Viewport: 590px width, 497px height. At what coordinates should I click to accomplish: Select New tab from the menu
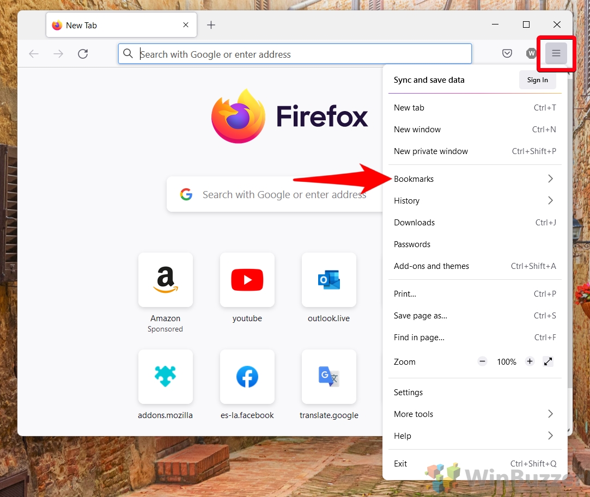click(x=475, y=108)
